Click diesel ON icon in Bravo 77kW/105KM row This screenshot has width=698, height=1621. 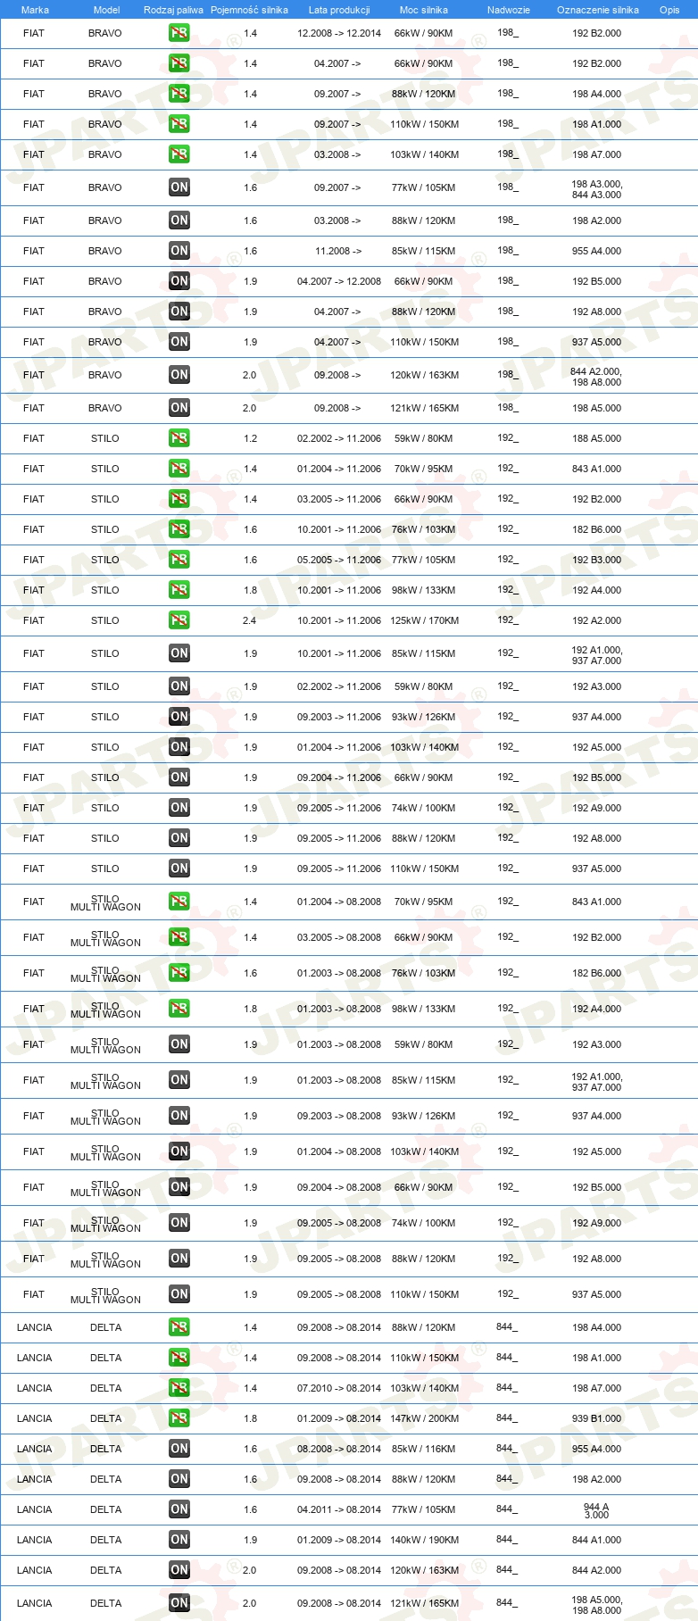click(x=179, y=187)
